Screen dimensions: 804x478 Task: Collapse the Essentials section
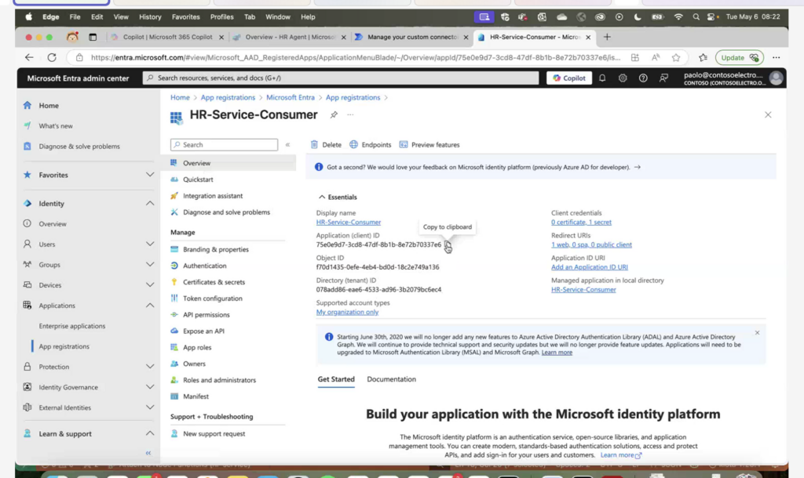[337, 197]
